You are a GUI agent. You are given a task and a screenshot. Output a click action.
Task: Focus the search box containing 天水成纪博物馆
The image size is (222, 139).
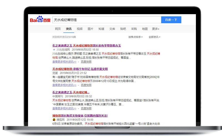click(107, 20)
